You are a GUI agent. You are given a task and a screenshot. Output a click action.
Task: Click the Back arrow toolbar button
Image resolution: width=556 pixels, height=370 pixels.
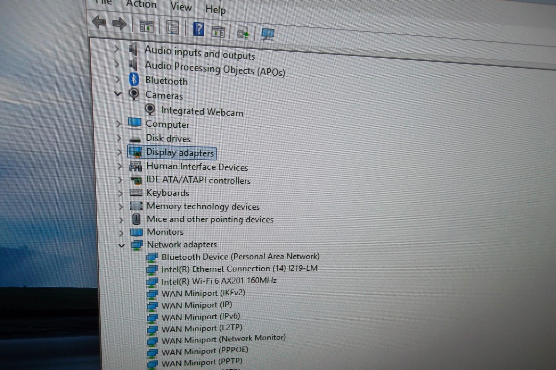(99, 23)
